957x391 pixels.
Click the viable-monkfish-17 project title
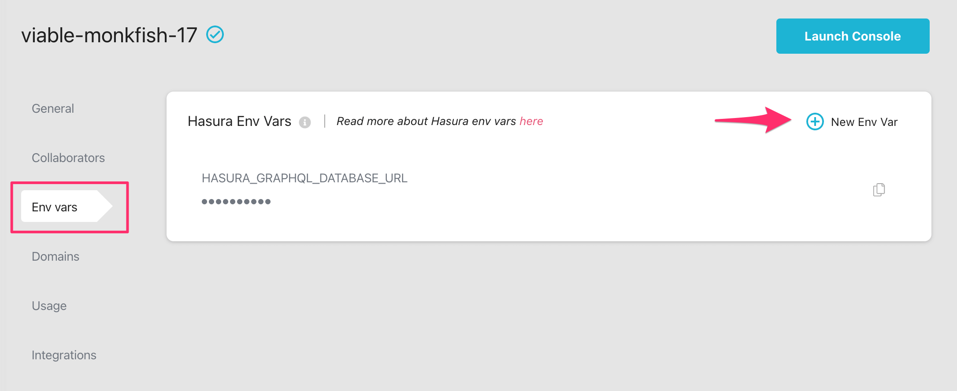click(109, 35)
